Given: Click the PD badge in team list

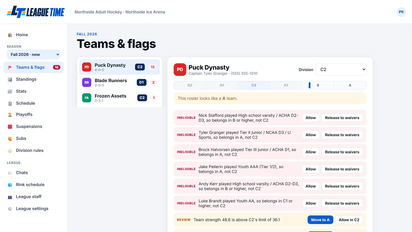Looking at the screenshot, I should [x=87, y=67].
